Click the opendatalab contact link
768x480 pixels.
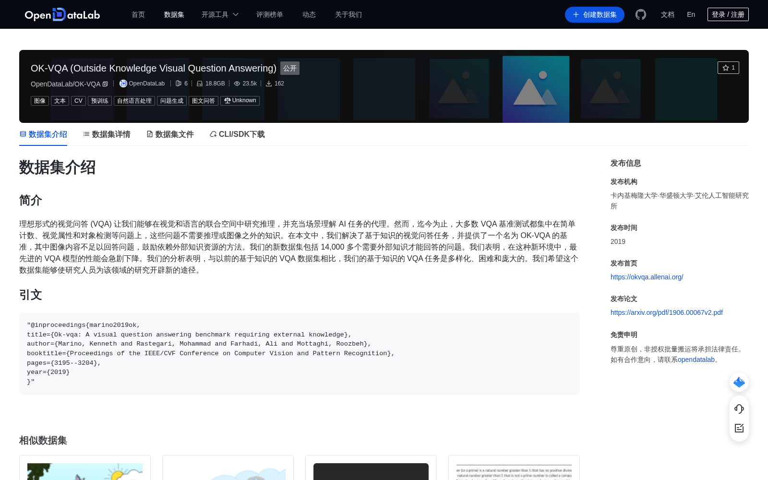pyautogui.click(x=696, y=360)
